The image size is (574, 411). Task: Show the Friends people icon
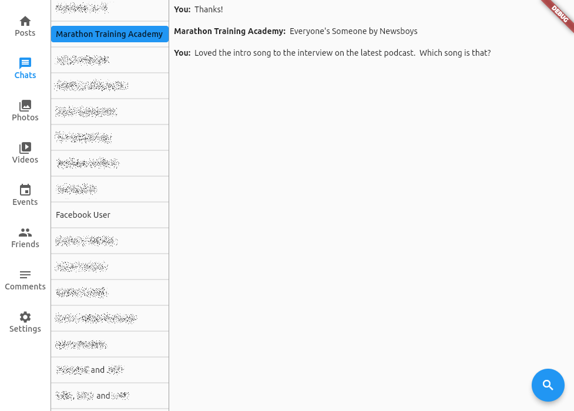pyautogui.click(x=25, y=233)
